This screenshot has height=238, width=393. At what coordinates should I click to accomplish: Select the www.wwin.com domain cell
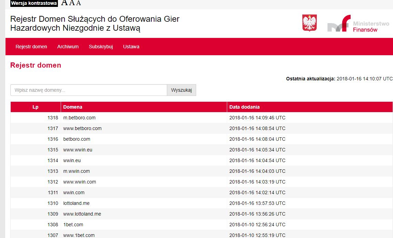tap(79, 182)
